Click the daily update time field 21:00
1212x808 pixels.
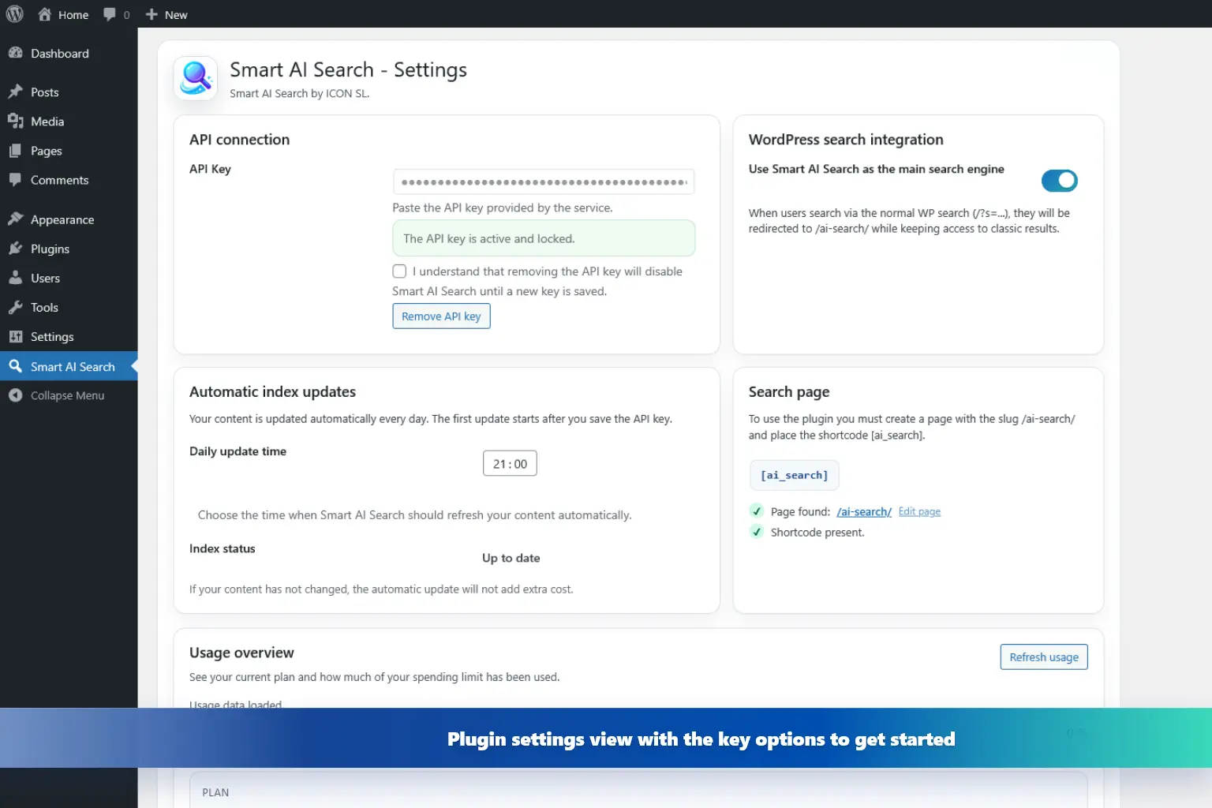tap(510, 463)
